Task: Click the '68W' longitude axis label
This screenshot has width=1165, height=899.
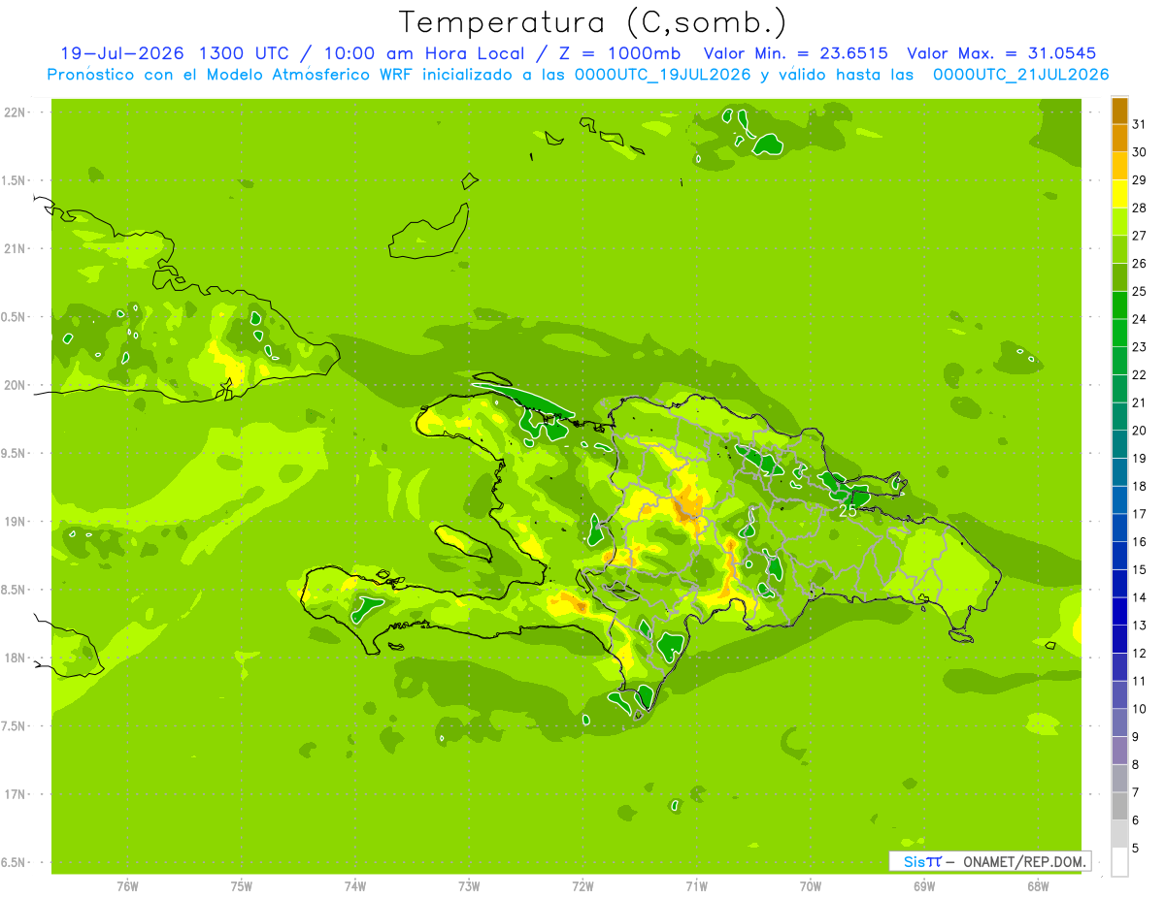Action: click(1038, 886)
